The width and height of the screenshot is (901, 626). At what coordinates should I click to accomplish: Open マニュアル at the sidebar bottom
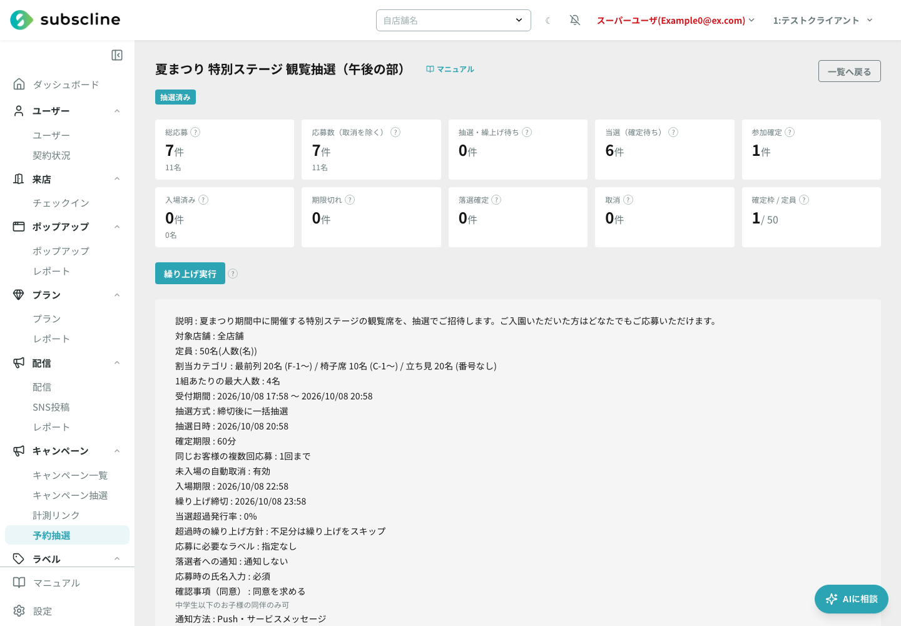[67, 583]
